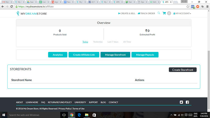This screenshot has height=118, width=210.
Task: Open the Twitter footer icon
Action: [181, 102]
